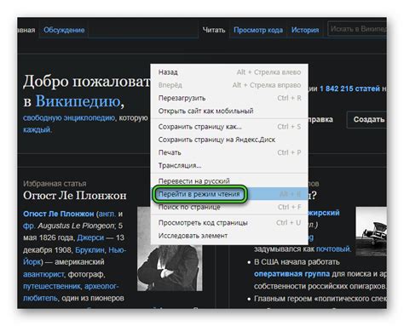
Task: Click the biplane photo thumbnail
Action: 371,232
